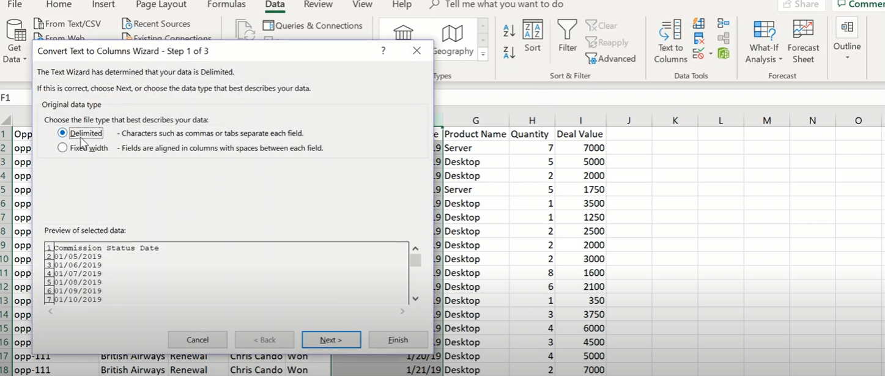
Task: Select the Delimited radio button
Action: point(62,133)
